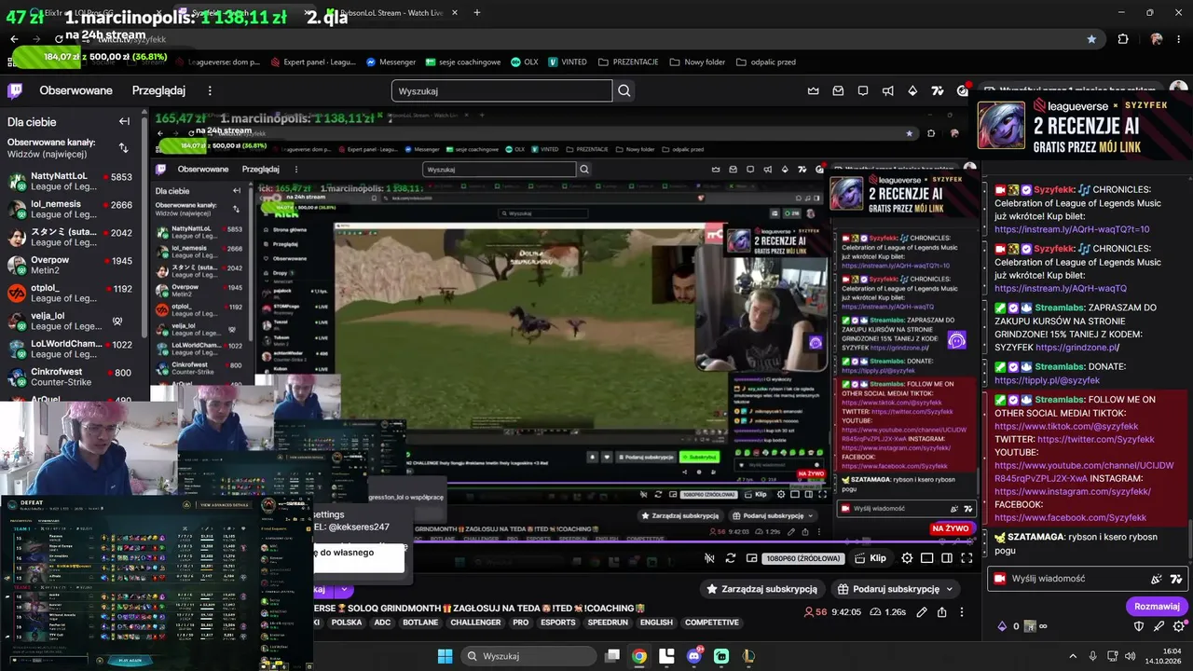This screenshot has height=671, width=1193.
Task: Click Zarządzaj subskrypcją button
Action: [762, 589]
